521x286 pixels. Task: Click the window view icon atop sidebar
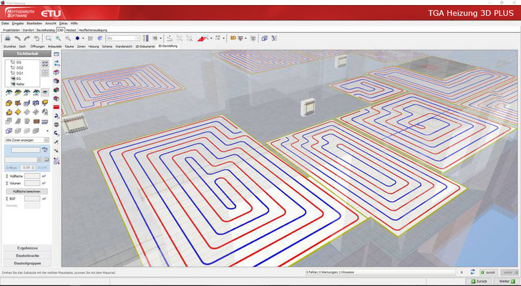point(57,54)
